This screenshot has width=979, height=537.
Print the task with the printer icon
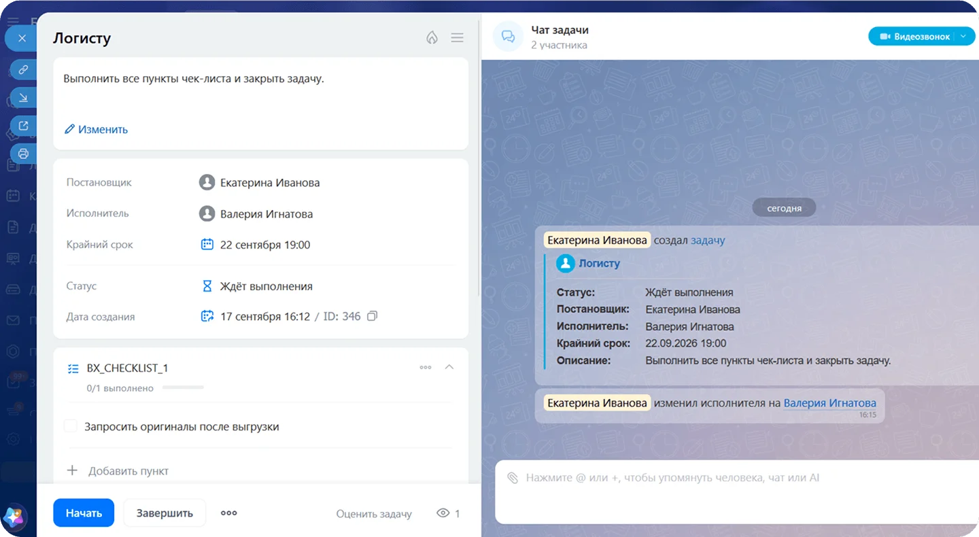[23, 153]
